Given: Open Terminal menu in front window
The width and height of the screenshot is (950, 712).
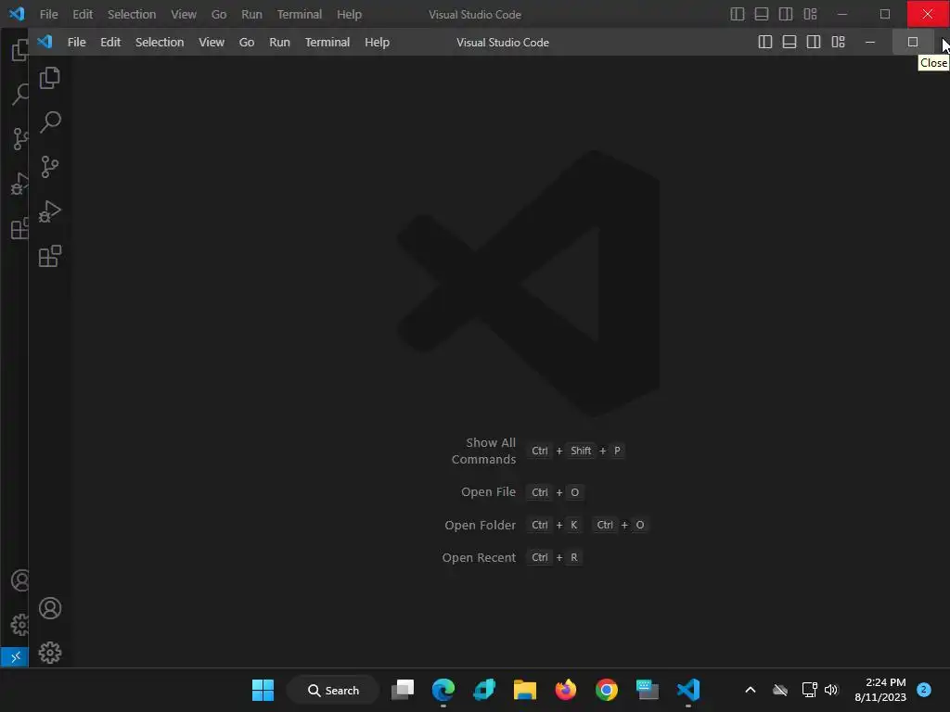Looking at the screenshot, I should tap(327, 43).
